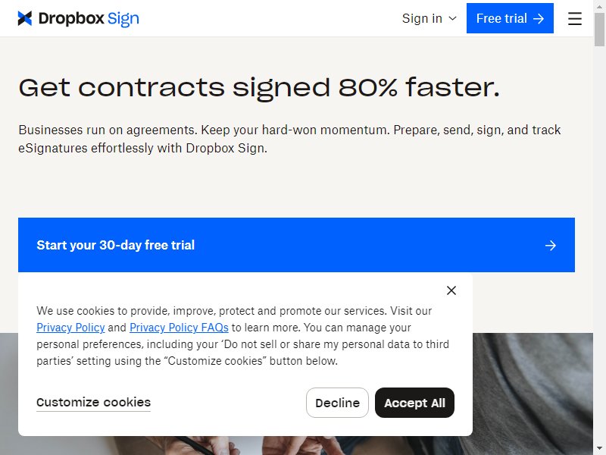Screen dimensions: 606x455
Task: Decline the cookies
Action: click(x=337, y=403)
